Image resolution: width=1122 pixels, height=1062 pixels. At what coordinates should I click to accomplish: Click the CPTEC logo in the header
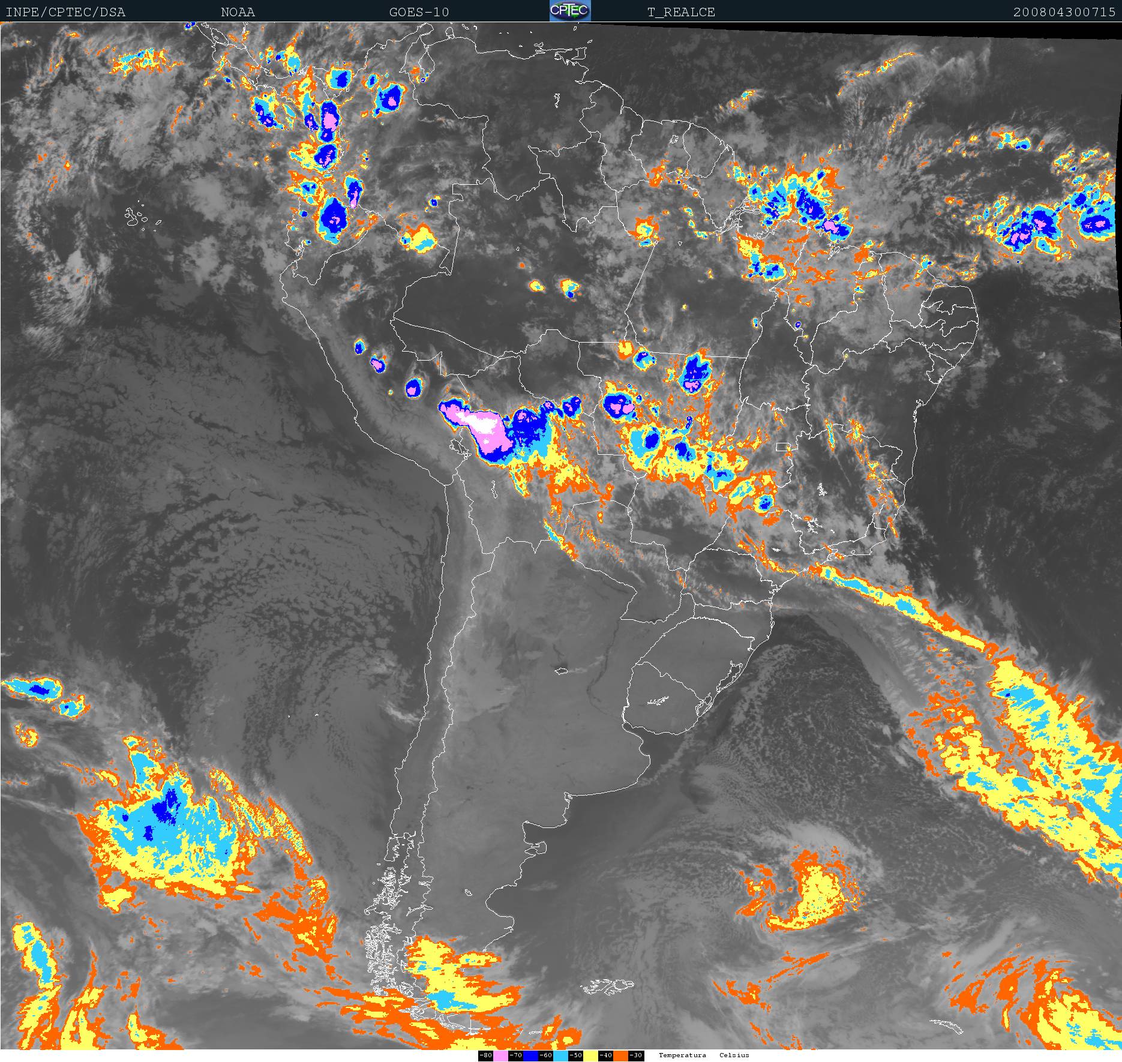tap(569, 11)
